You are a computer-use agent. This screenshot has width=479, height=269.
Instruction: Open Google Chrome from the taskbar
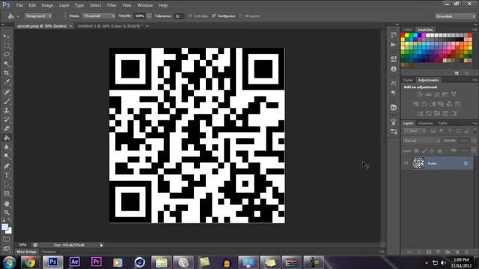click(x=30, y=262)
